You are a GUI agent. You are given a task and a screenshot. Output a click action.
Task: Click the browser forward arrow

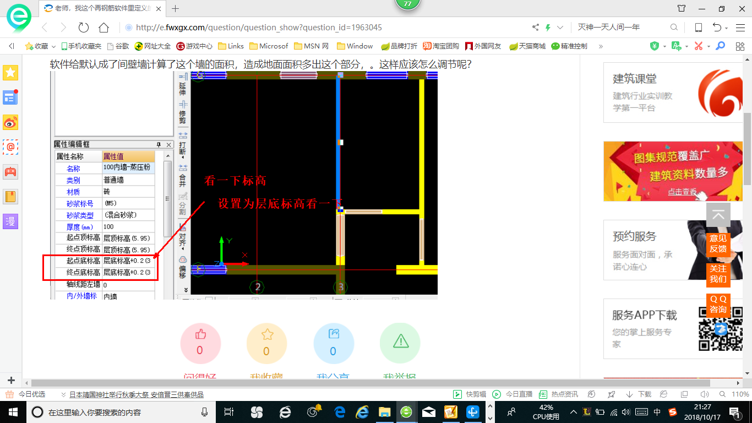pos(63,28)
